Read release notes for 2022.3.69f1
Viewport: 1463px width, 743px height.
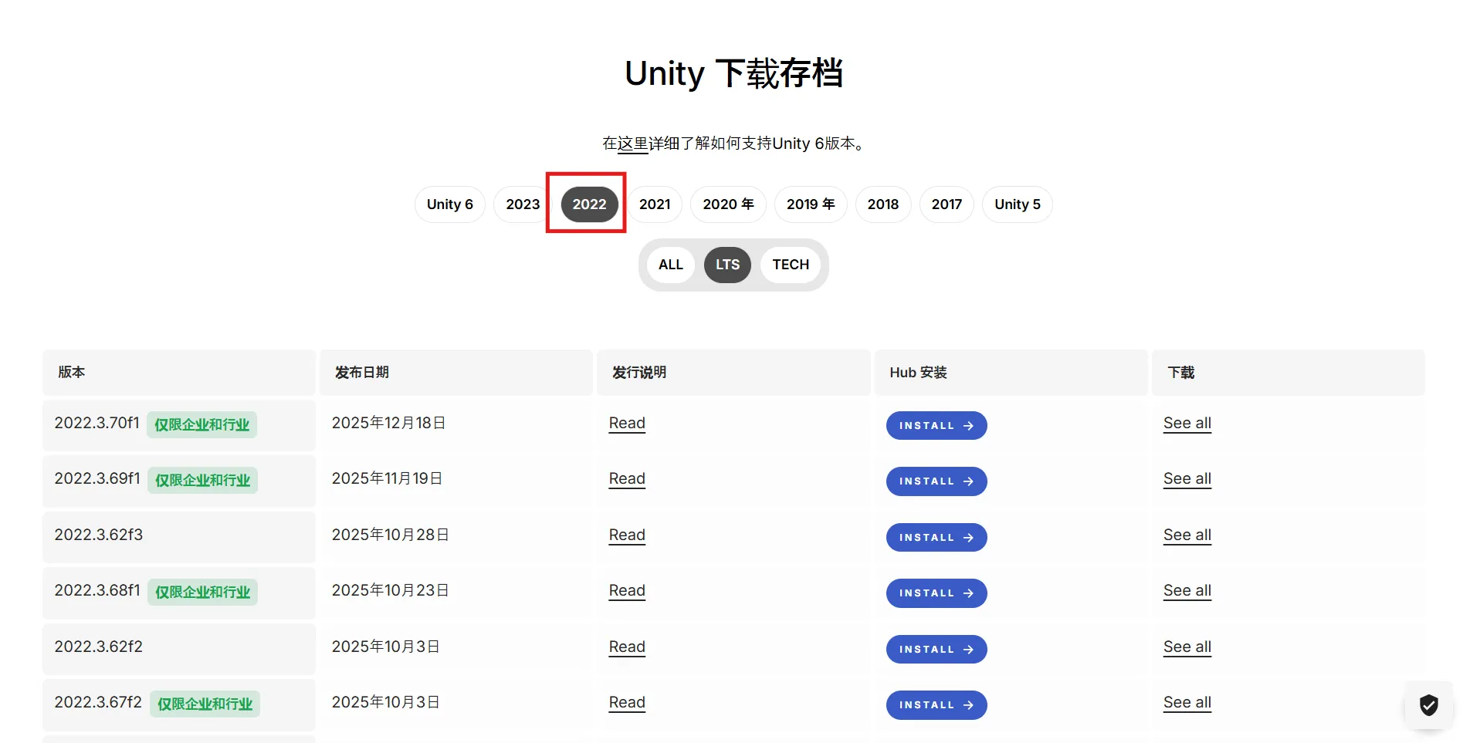point(626,479)
